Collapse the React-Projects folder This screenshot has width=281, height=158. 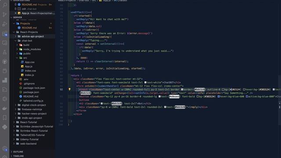[x=14, y=32]
